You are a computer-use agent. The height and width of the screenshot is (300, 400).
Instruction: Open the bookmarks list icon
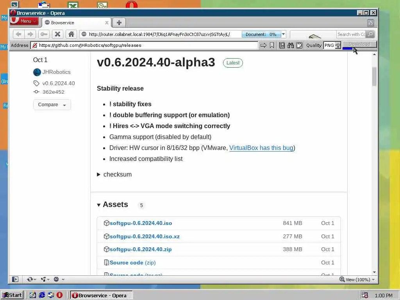click(282, 45)
